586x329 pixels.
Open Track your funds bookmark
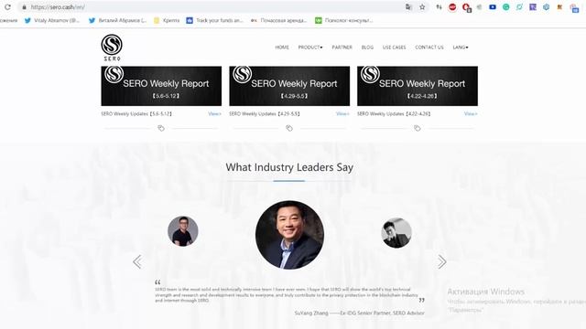coord(215,20)
